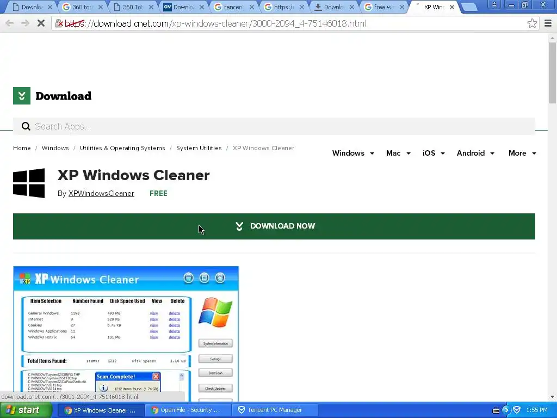Screen dimensions: 557x418
Task: Bookmark this page with the star icon
Action: [532, 23]
